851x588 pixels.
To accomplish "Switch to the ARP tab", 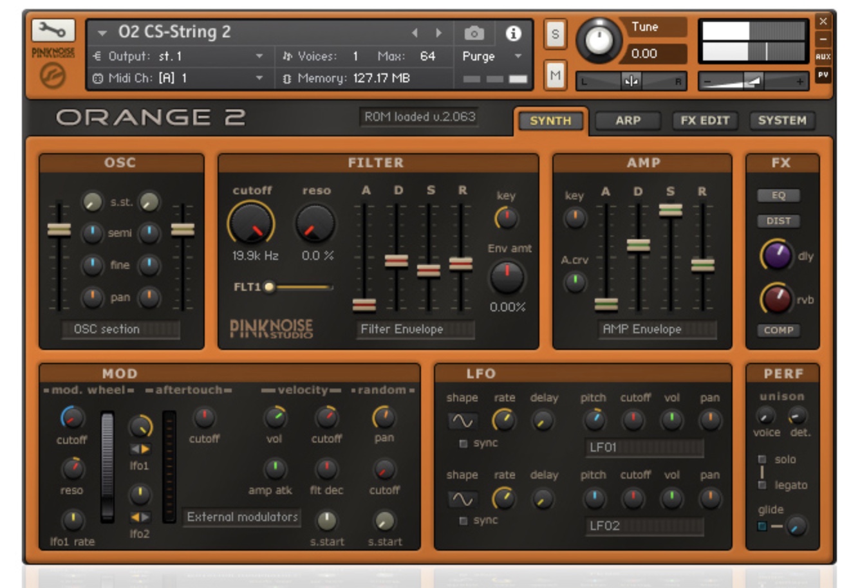I will coord(628,120).
